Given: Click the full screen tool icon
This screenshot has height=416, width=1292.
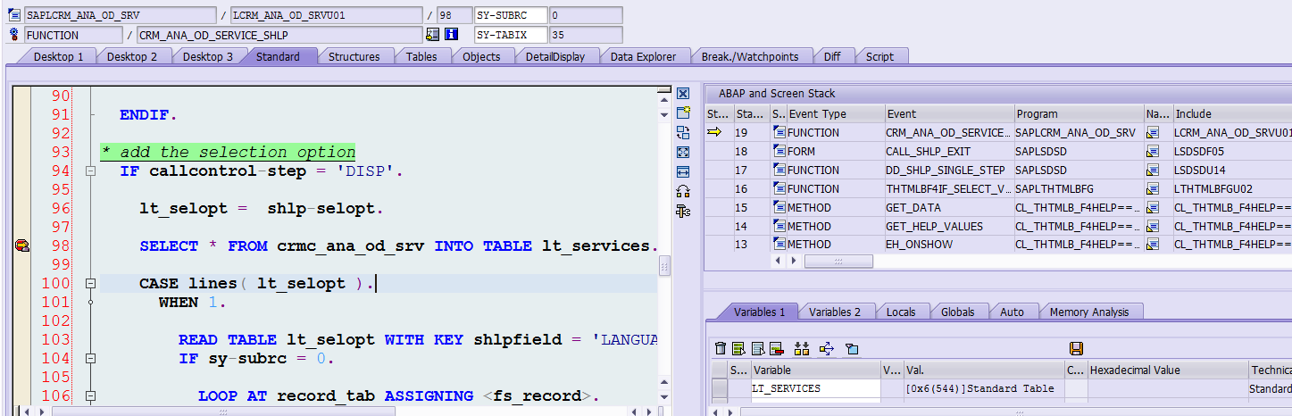Looking at the screenshot, I should [683, 152].
